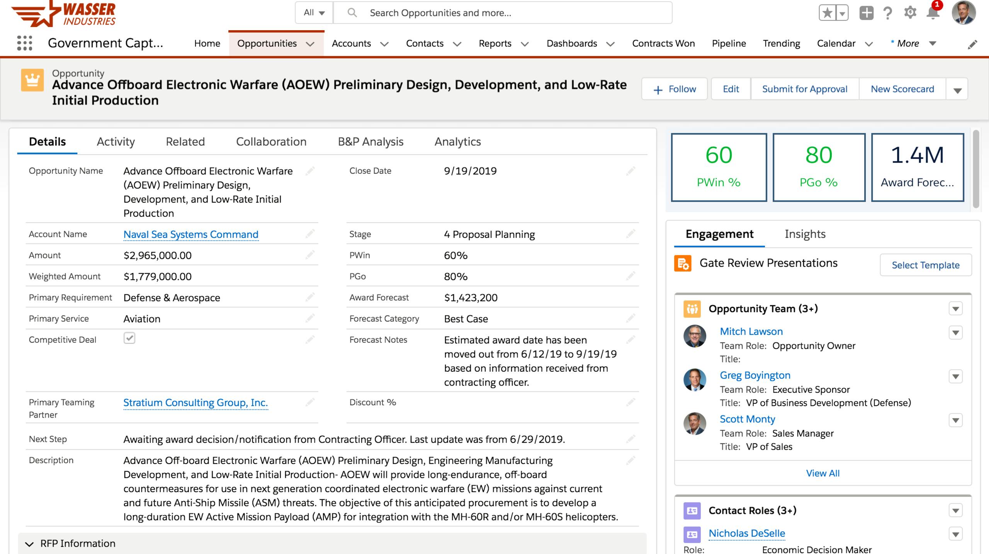Click the edit navigation pencil icon
989x554 pixels.
(972, 44)
